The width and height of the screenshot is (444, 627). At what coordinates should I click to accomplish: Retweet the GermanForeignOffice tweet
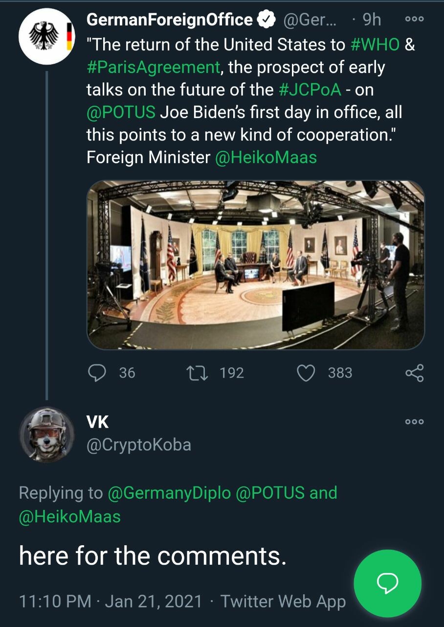tap(198, 373)
